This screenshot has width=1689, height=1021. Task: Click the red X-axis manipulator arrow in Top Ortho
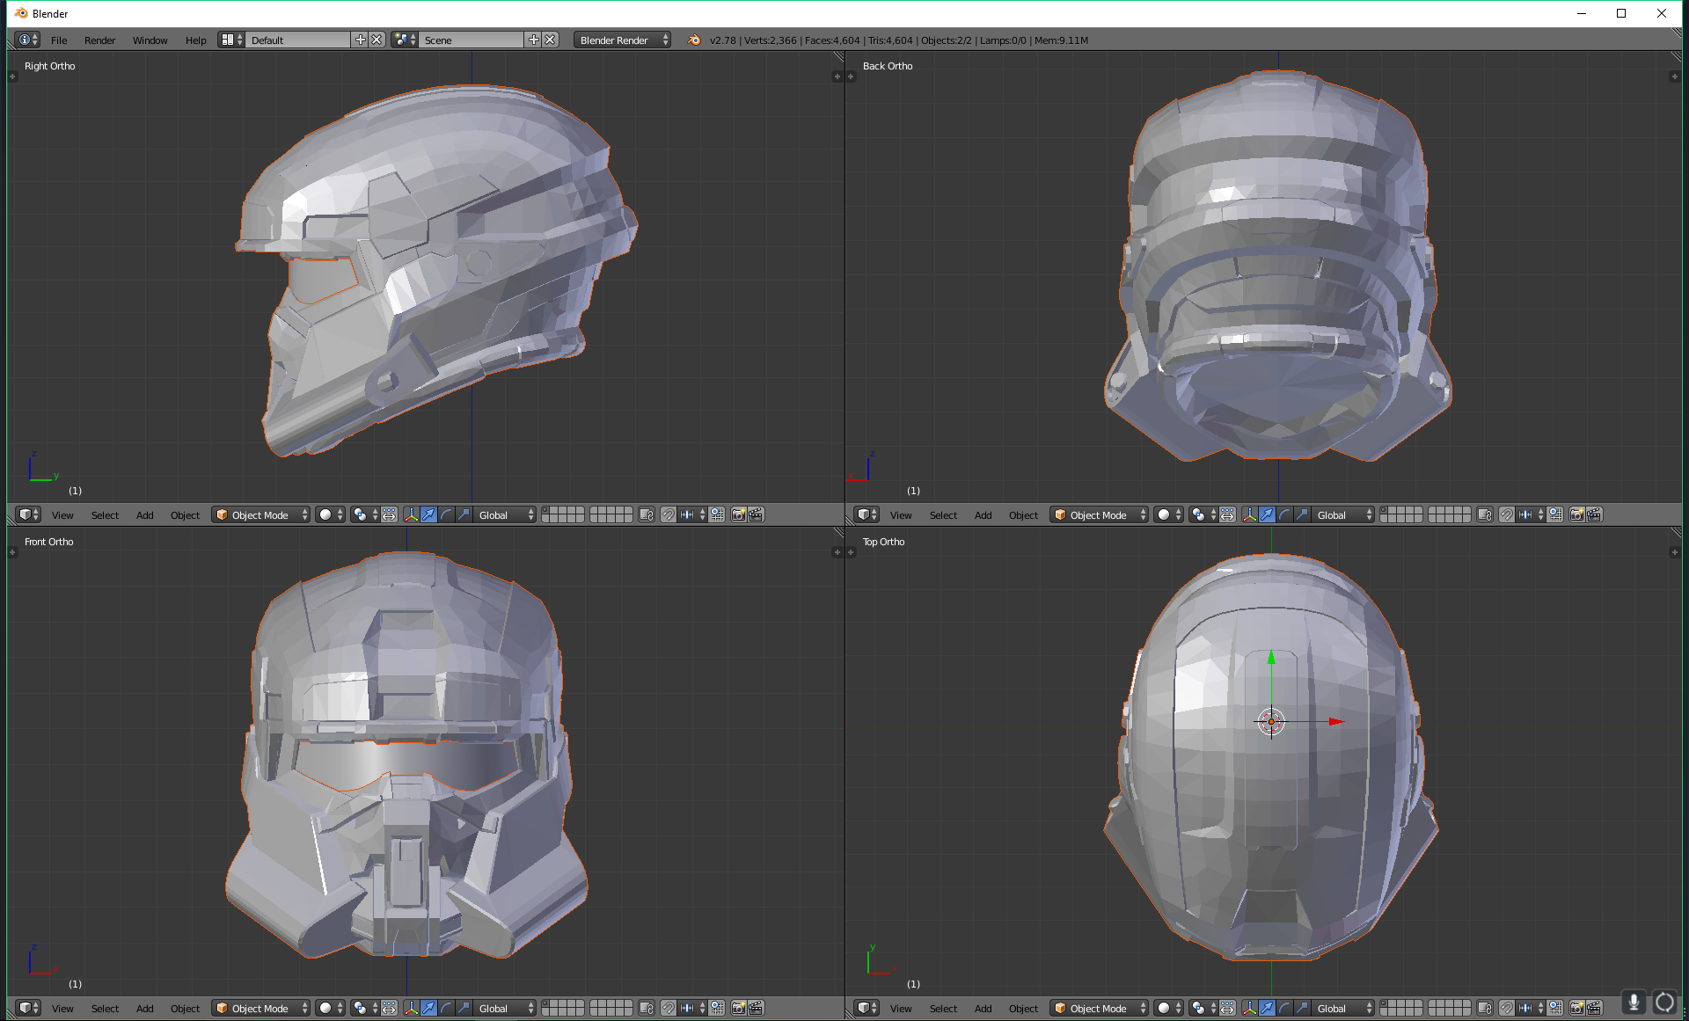pos(1335,722)
